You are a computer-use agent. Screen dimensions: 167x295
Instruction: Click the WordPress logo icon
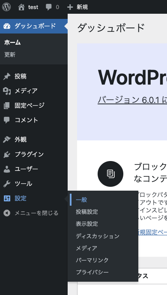click(x=6, y=7)
